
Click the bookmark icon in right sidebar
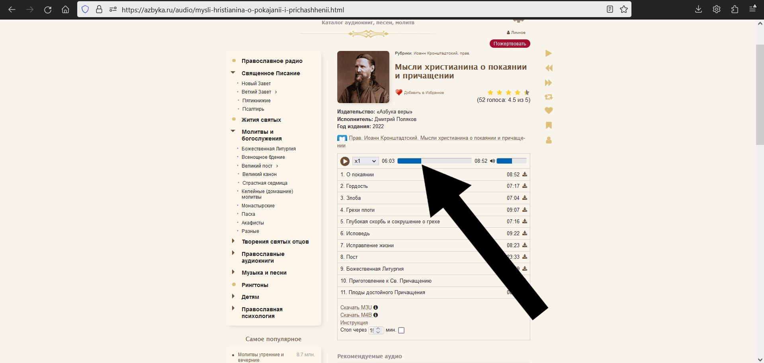click(549, 125)
